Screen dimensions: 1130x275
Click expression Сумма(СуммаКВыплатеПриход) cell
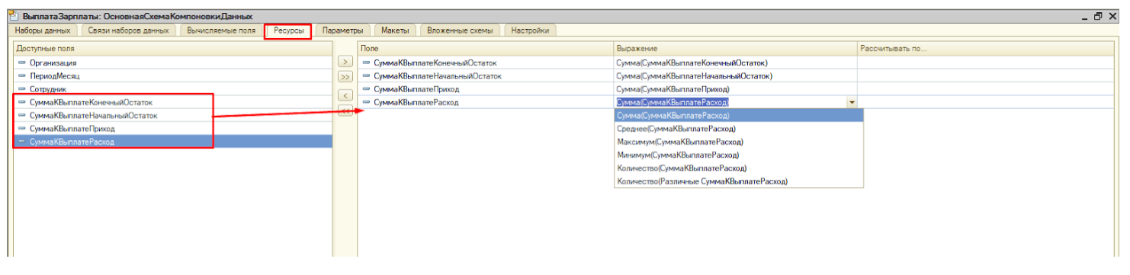[x=736, y=88]
